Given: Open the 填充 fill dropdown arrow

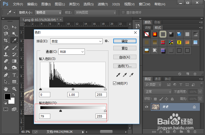Looking at the screenshot, I should [200, 99].
